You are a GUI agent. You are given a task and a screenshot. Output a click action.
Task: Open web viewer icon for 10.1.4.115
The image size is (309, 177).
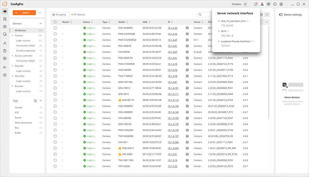pos(187,100)
